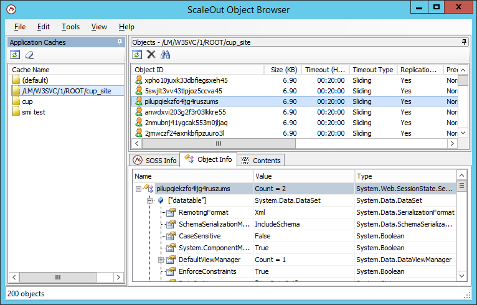The height and width of the screenshot is (305, 477).
Task: Sort by Timeout Type column header
Action: click(x=373, y=70)
